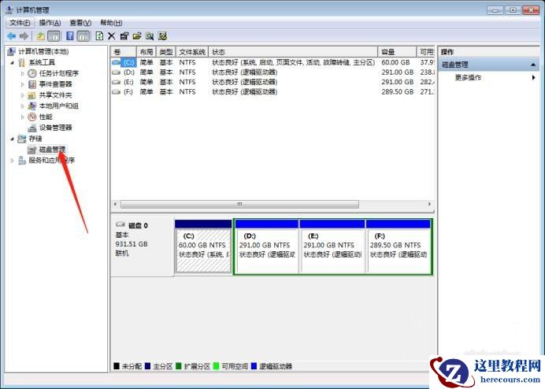Viewport: 545px width, 389px height.
Task: Collapse the 存储 tree node arrow
Action: 12,139
